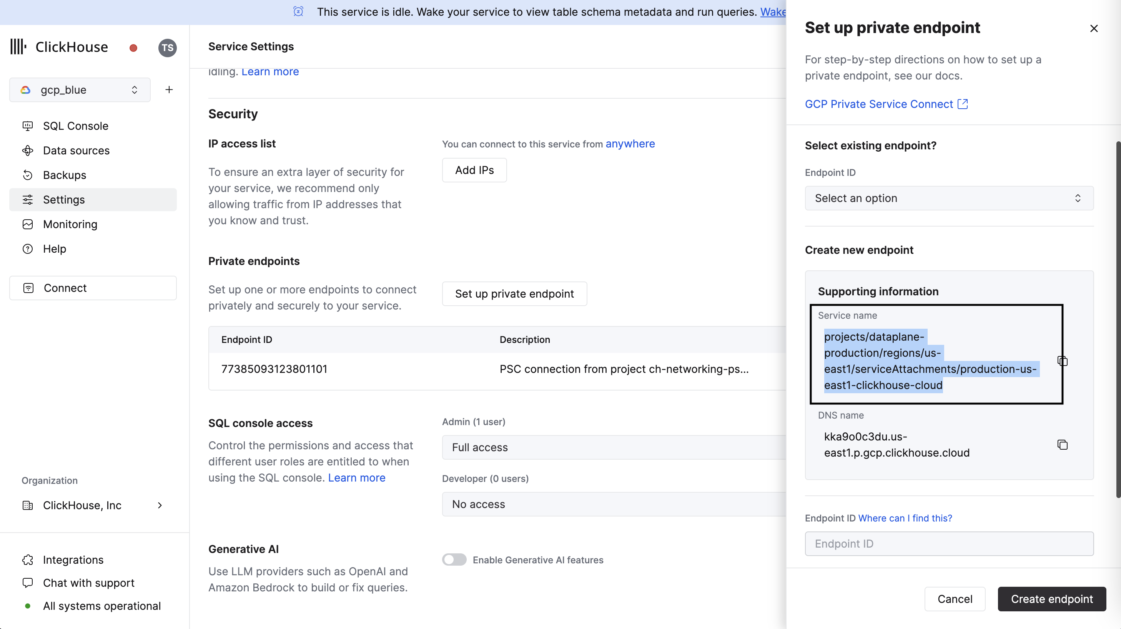The image size is (1121, 629).
Task: Enable Generative AI features toggle
Action: point(454,559)
